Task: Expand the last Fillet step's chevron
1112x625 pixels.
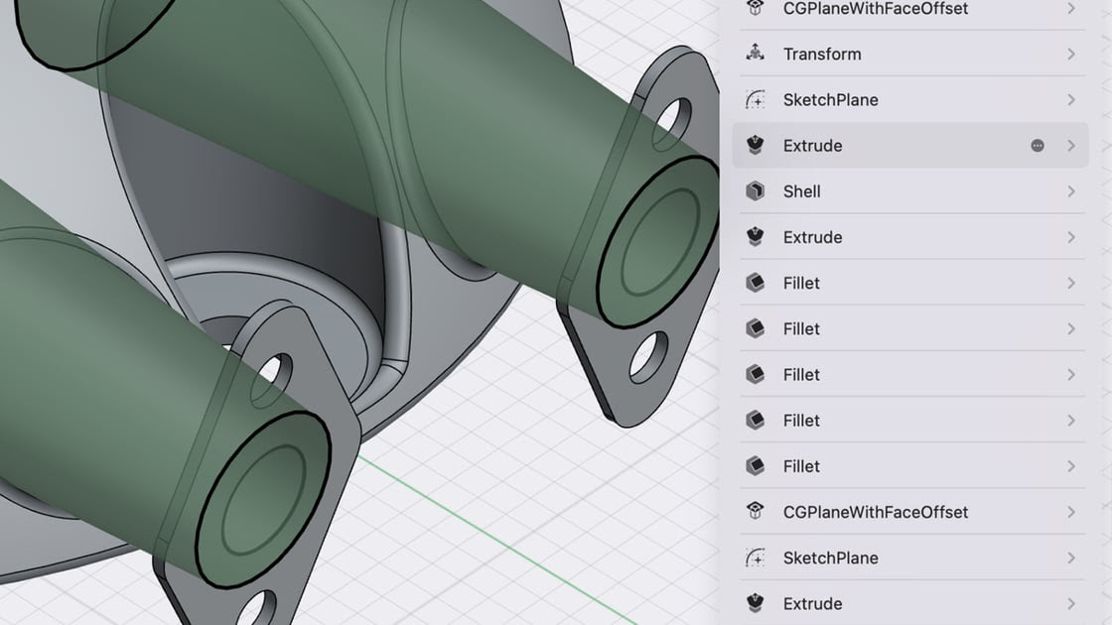Action: [1071, 466]
